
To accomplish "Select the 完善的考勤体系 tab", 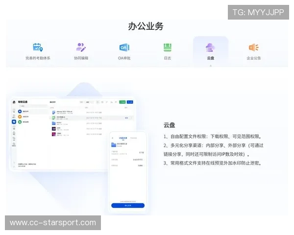I will click(38, 51).
